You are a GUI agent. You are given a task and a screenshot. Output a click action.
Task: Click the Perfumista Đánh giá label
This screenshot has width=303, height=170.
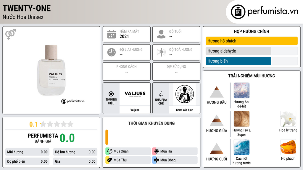[x=43, y=138]
